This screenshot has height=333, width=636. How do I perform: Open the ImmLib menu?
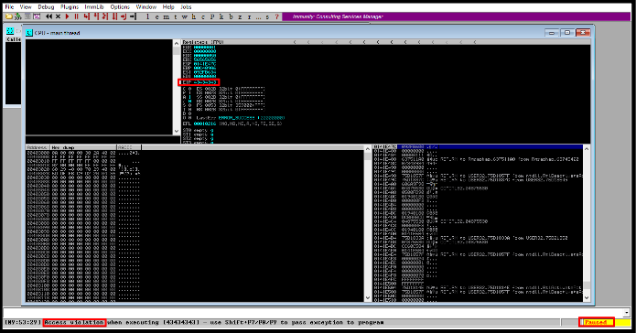[94, 7]
